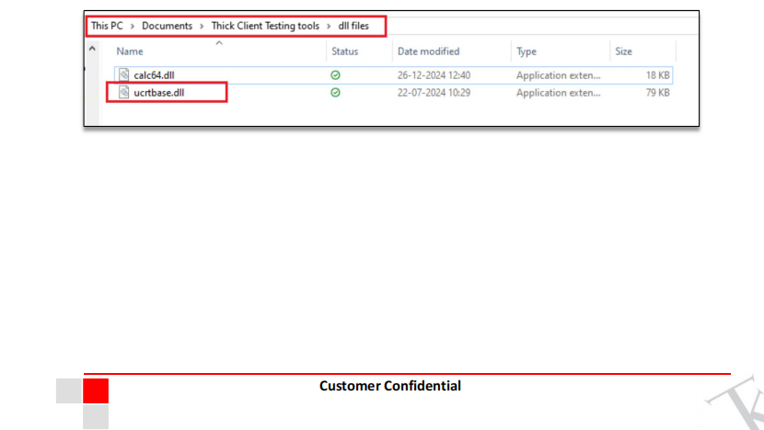This screenshot has width=764, height=430.
Task: Click the calc64.dll file icon
Action: (x=123, y=75)
